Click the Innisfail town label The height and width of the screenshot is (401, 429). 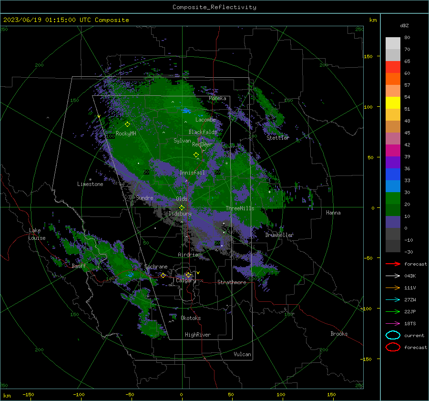192,173
